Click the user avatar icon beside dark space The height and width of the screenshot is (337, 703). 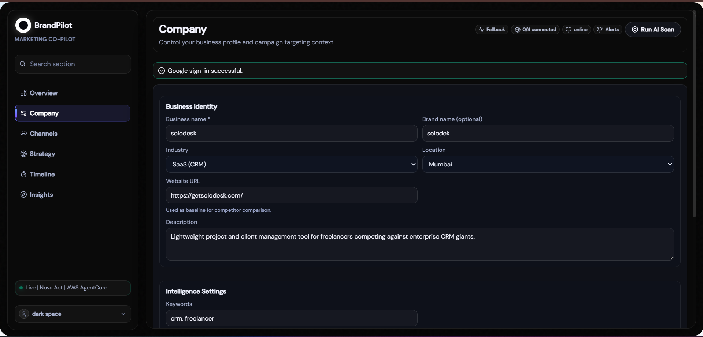pos(24,314)
